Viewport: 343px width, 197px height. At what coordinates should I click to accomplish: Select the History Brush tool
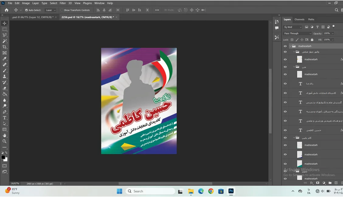point(4,82)
